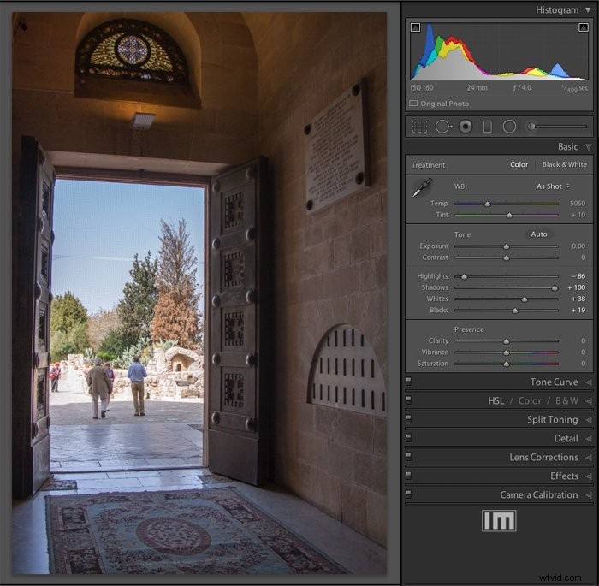Viewport: 599px width, 586px height.
Task: Enable the Original Photo checkbox
Action: pyautogui.click(x=413, y=104)
